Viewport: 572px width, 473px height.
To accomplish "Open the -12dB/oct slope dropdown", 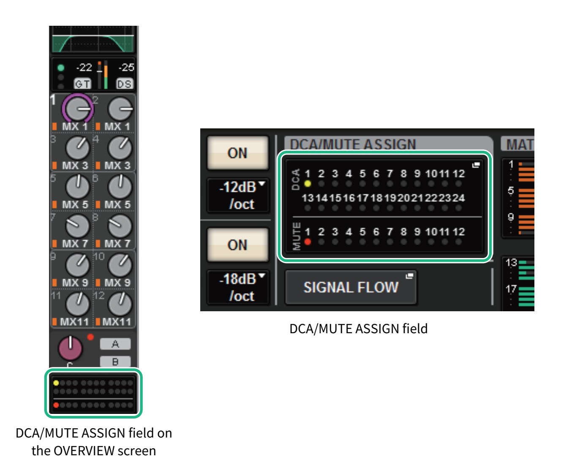I will tap(238, 196).
